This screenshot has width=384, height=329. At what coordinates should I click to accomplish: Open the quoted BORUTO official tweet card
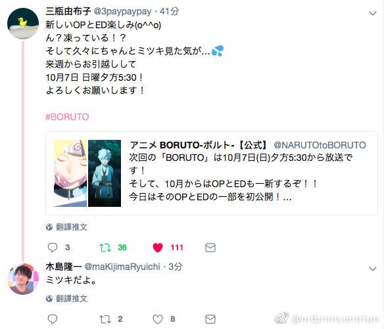[212, 173]
